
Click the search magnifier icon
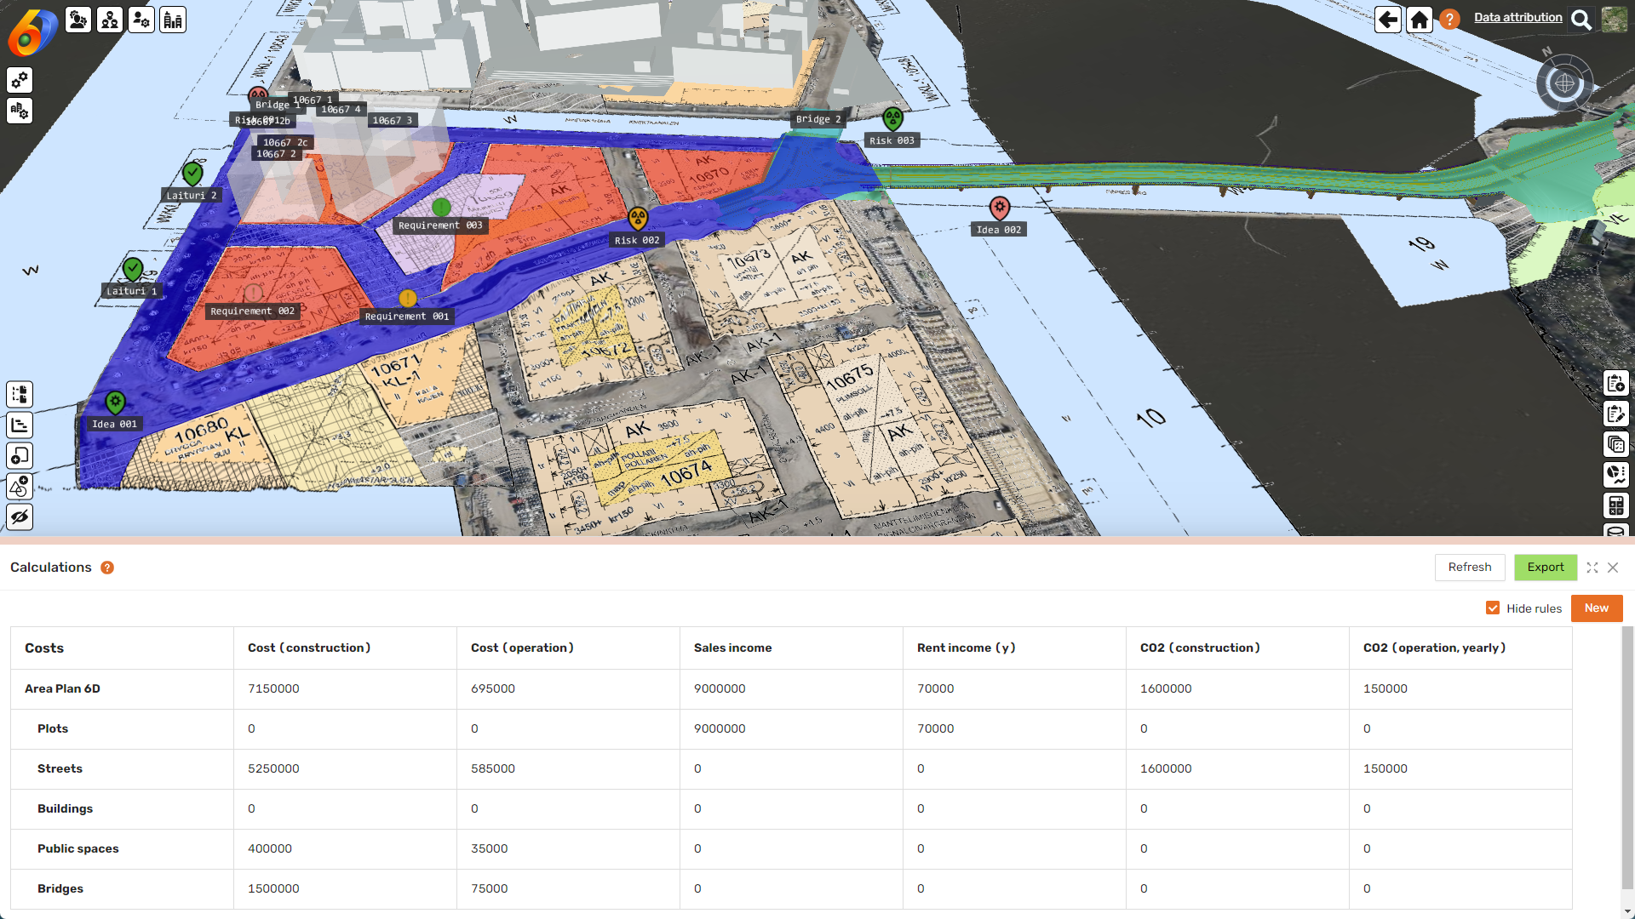[x=1581, y=20]
